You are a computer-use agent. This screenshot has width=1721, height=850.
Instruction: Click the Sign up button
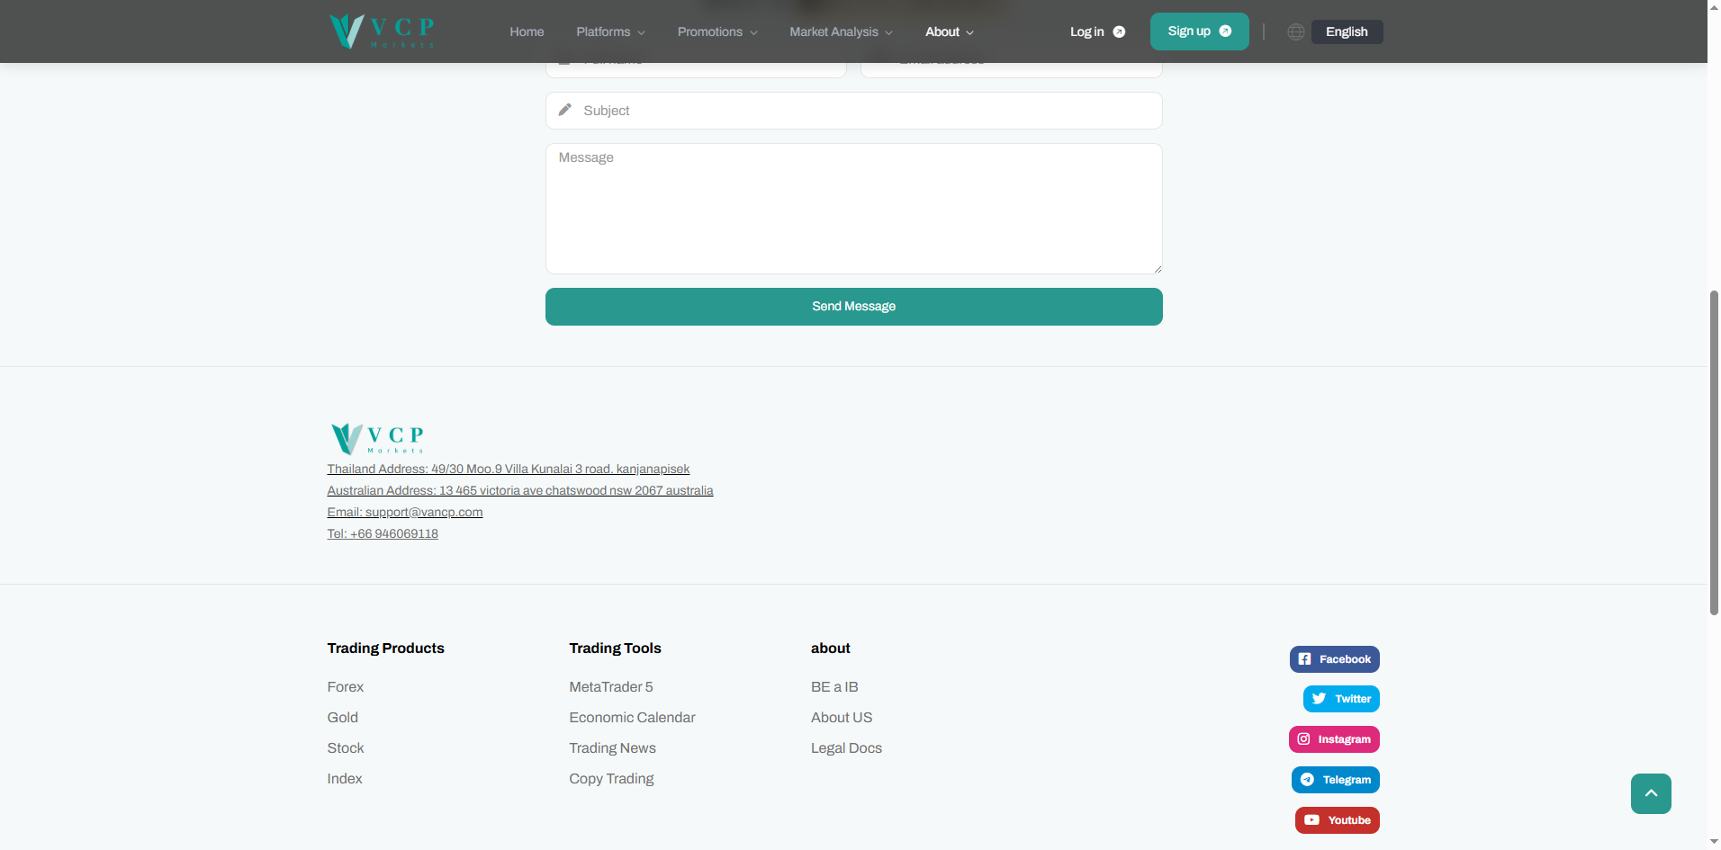tap(1199, 31)
